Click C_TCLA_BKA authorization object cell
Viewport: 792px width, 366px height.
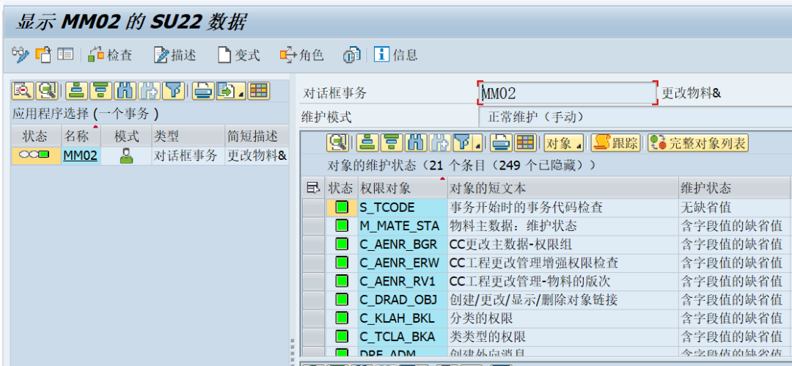tap(403, 337)
